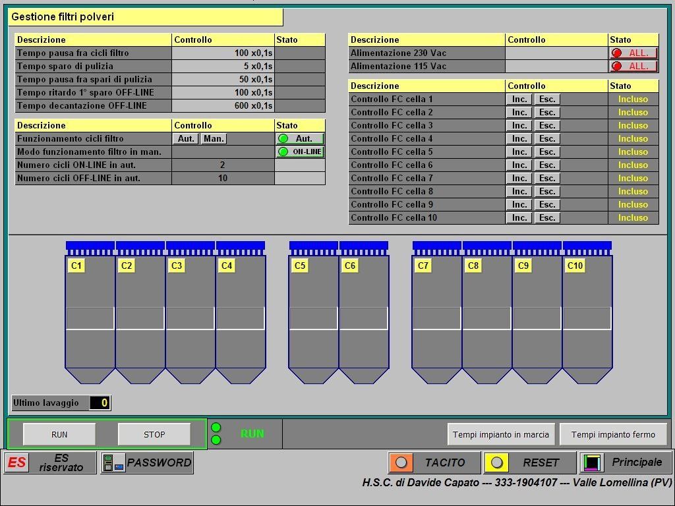Image resolution: width=675 pixels, height=506 pixels.
Task: Click the Ultimo lavaggio value field
Action: click(x=100, y=403)
